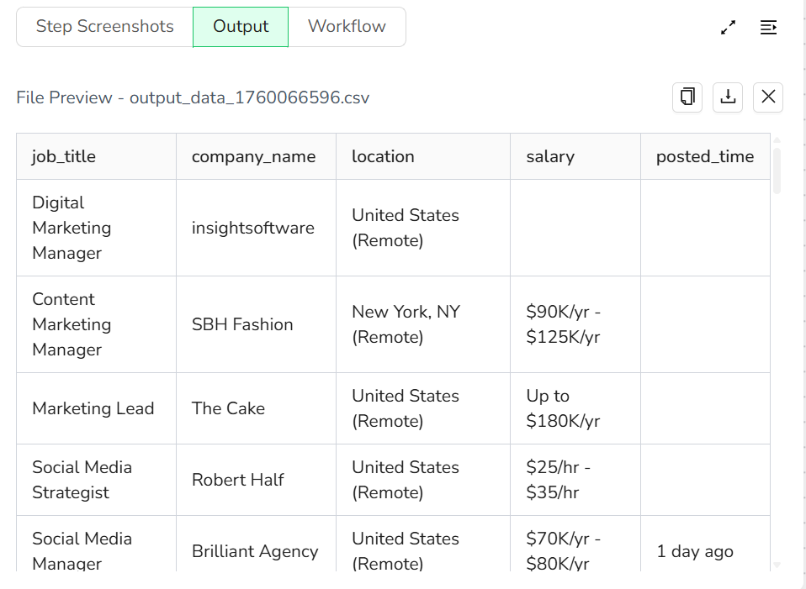Image resolution: width=806 pixels, height=589 pixels.
Task: Click the collapse sidebar lines icon
Action: click(x=768, y=28)
